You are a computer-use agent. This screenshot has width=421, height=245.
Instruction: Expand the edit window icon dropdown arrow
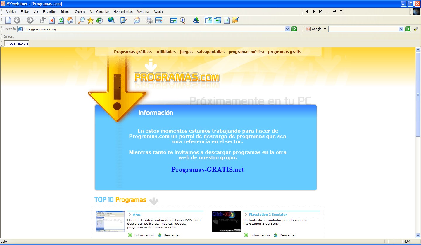(x=165, y=20)
